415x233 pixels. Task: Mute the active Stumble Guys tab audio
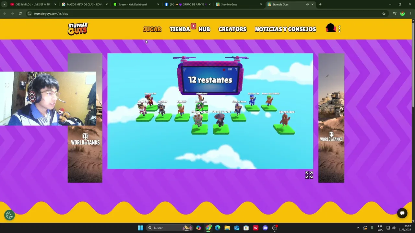[x=307, y=5]
